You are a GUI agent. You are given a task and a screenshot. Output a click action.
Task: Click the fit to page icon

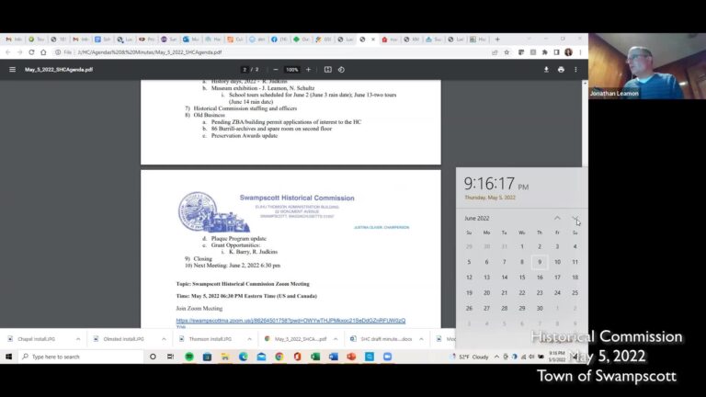point(327,69)
